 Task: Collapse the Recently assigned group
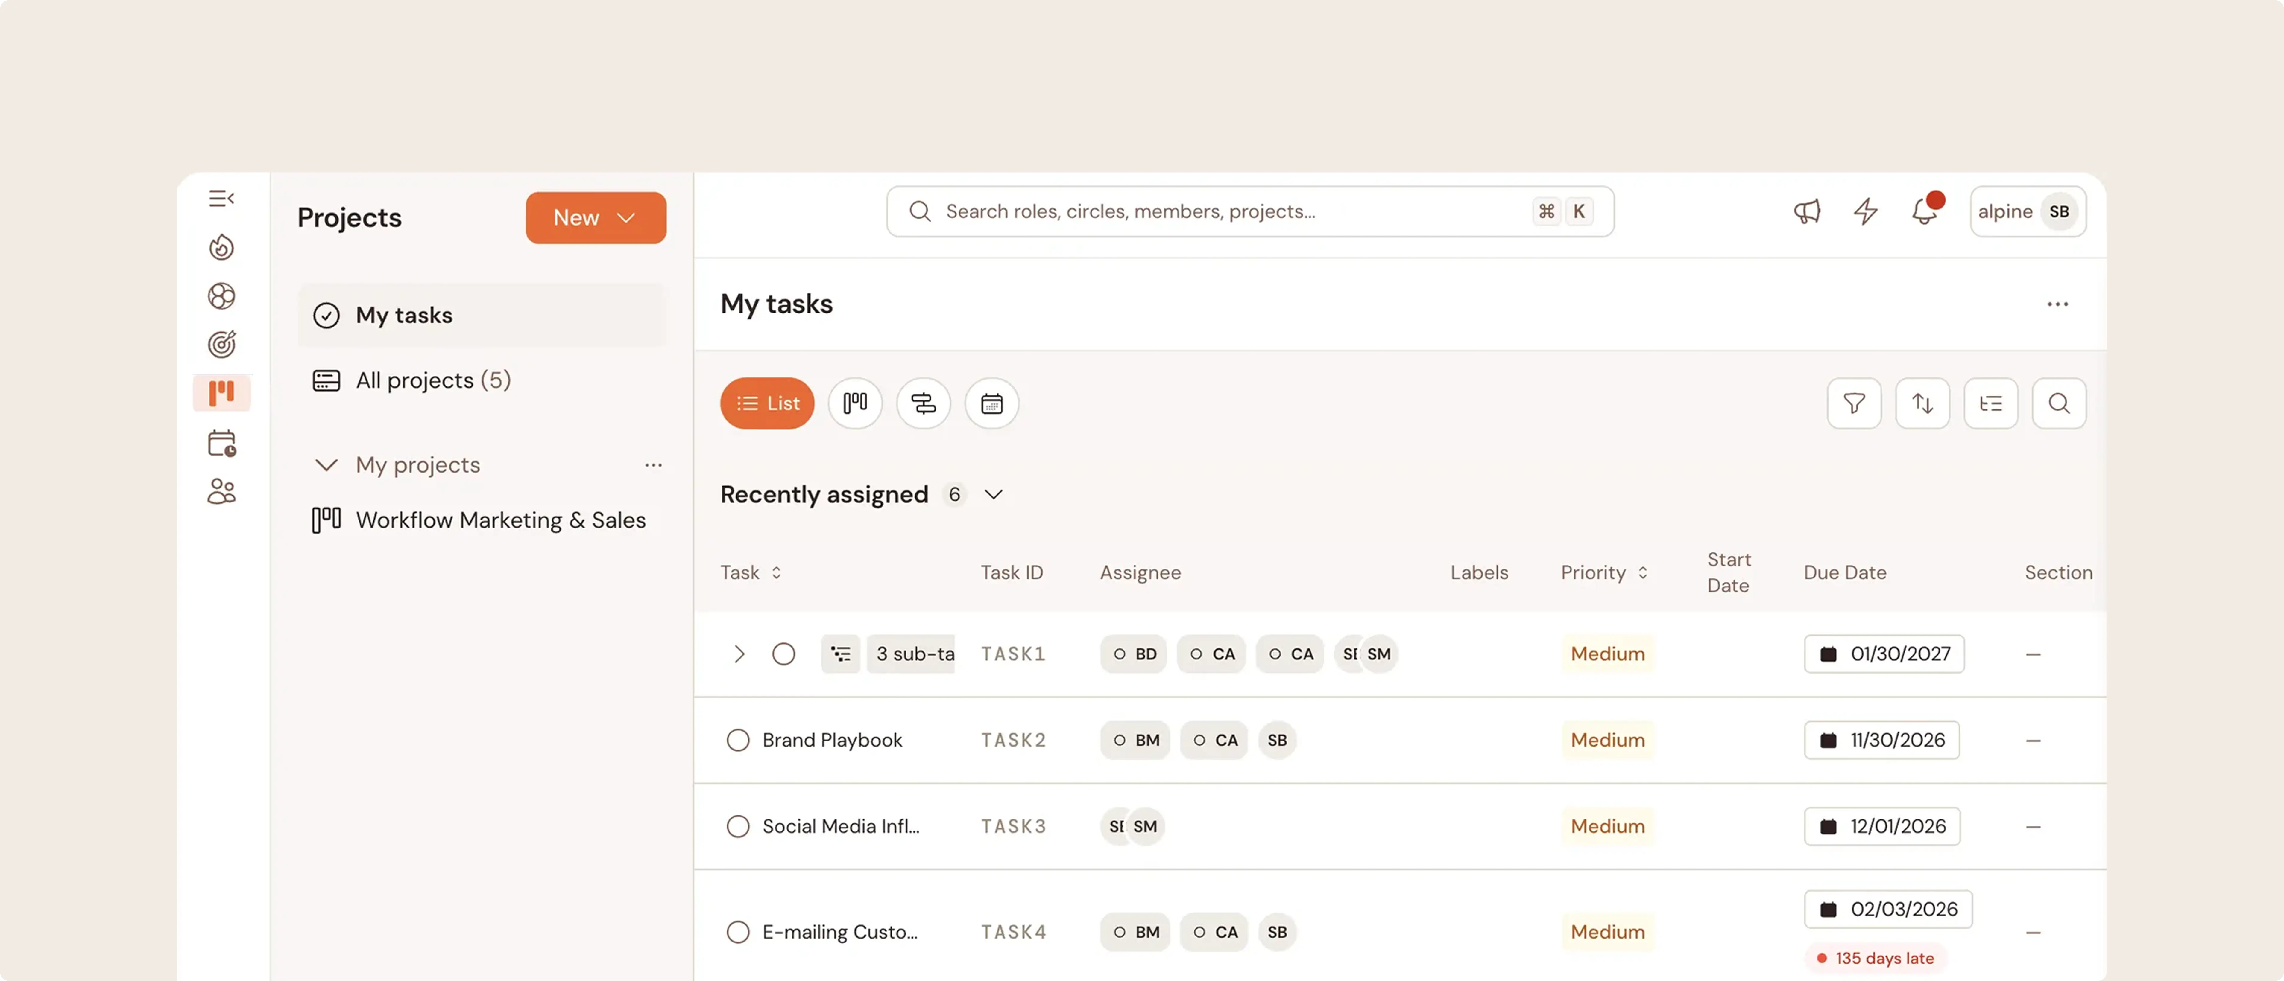pos(994,494)
